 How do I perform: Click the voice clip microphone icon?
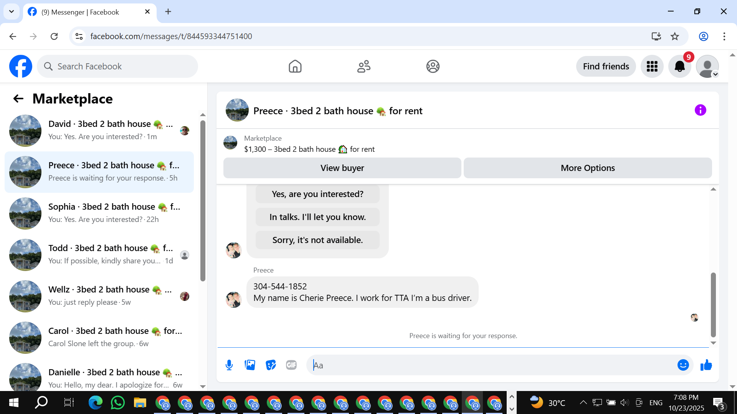(x=229, y=365)
